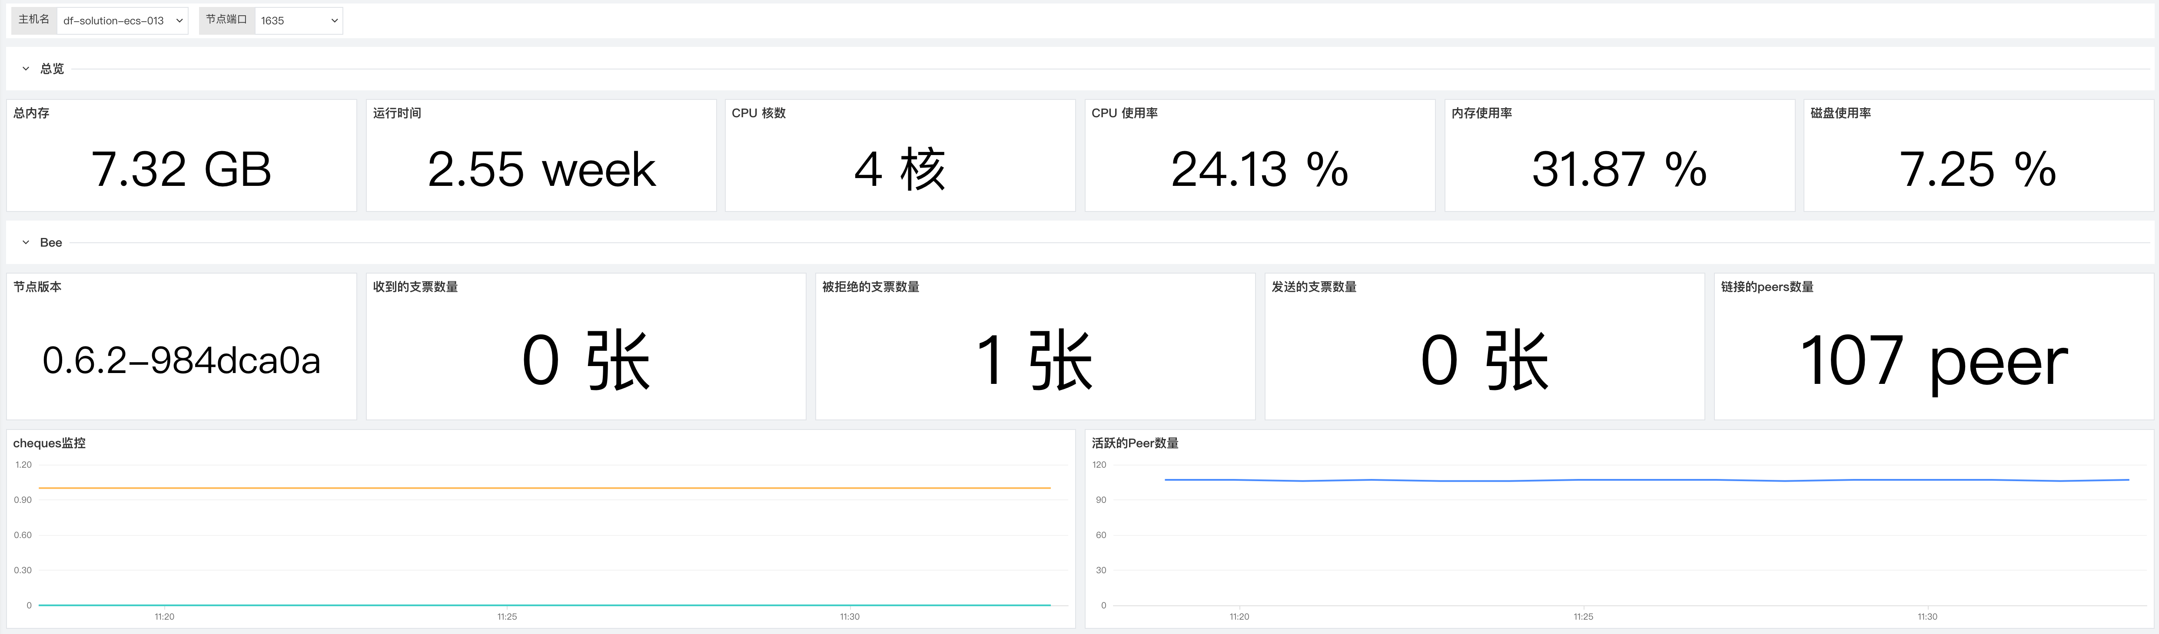Image resolution: width=2159 pixels, height=634 pixels.
Task: Click the 总内存 7.32 GB panel
Action: tap(181, 169)
